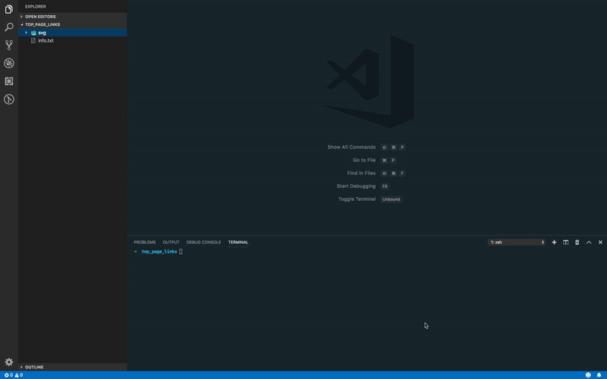607x379 pixels.
Task: Switch to the Problems tab
Action: click(x=145, y=242)
